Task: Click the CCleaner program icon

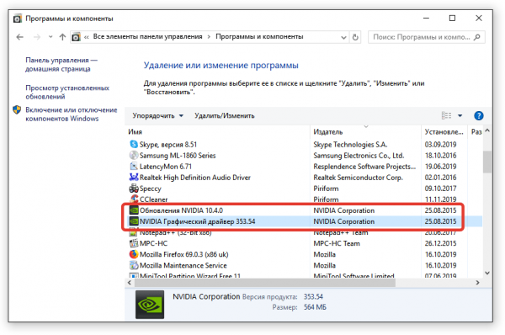Action: tap(134, 199)
